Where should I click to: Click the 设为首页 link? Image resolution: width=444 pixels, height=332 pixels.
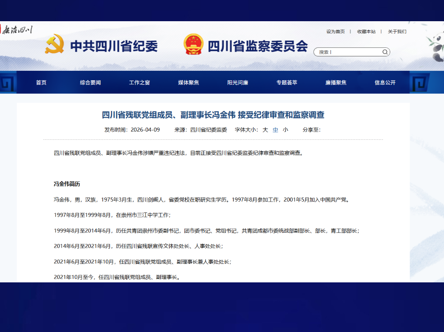click(x=335, y=32)
